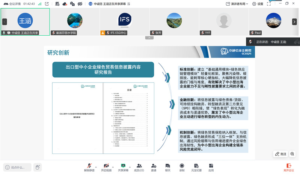This screenshot has height=175, width=300.
Task: Click the zoom magnifier beside 批注
Action: tap(292, 154)
